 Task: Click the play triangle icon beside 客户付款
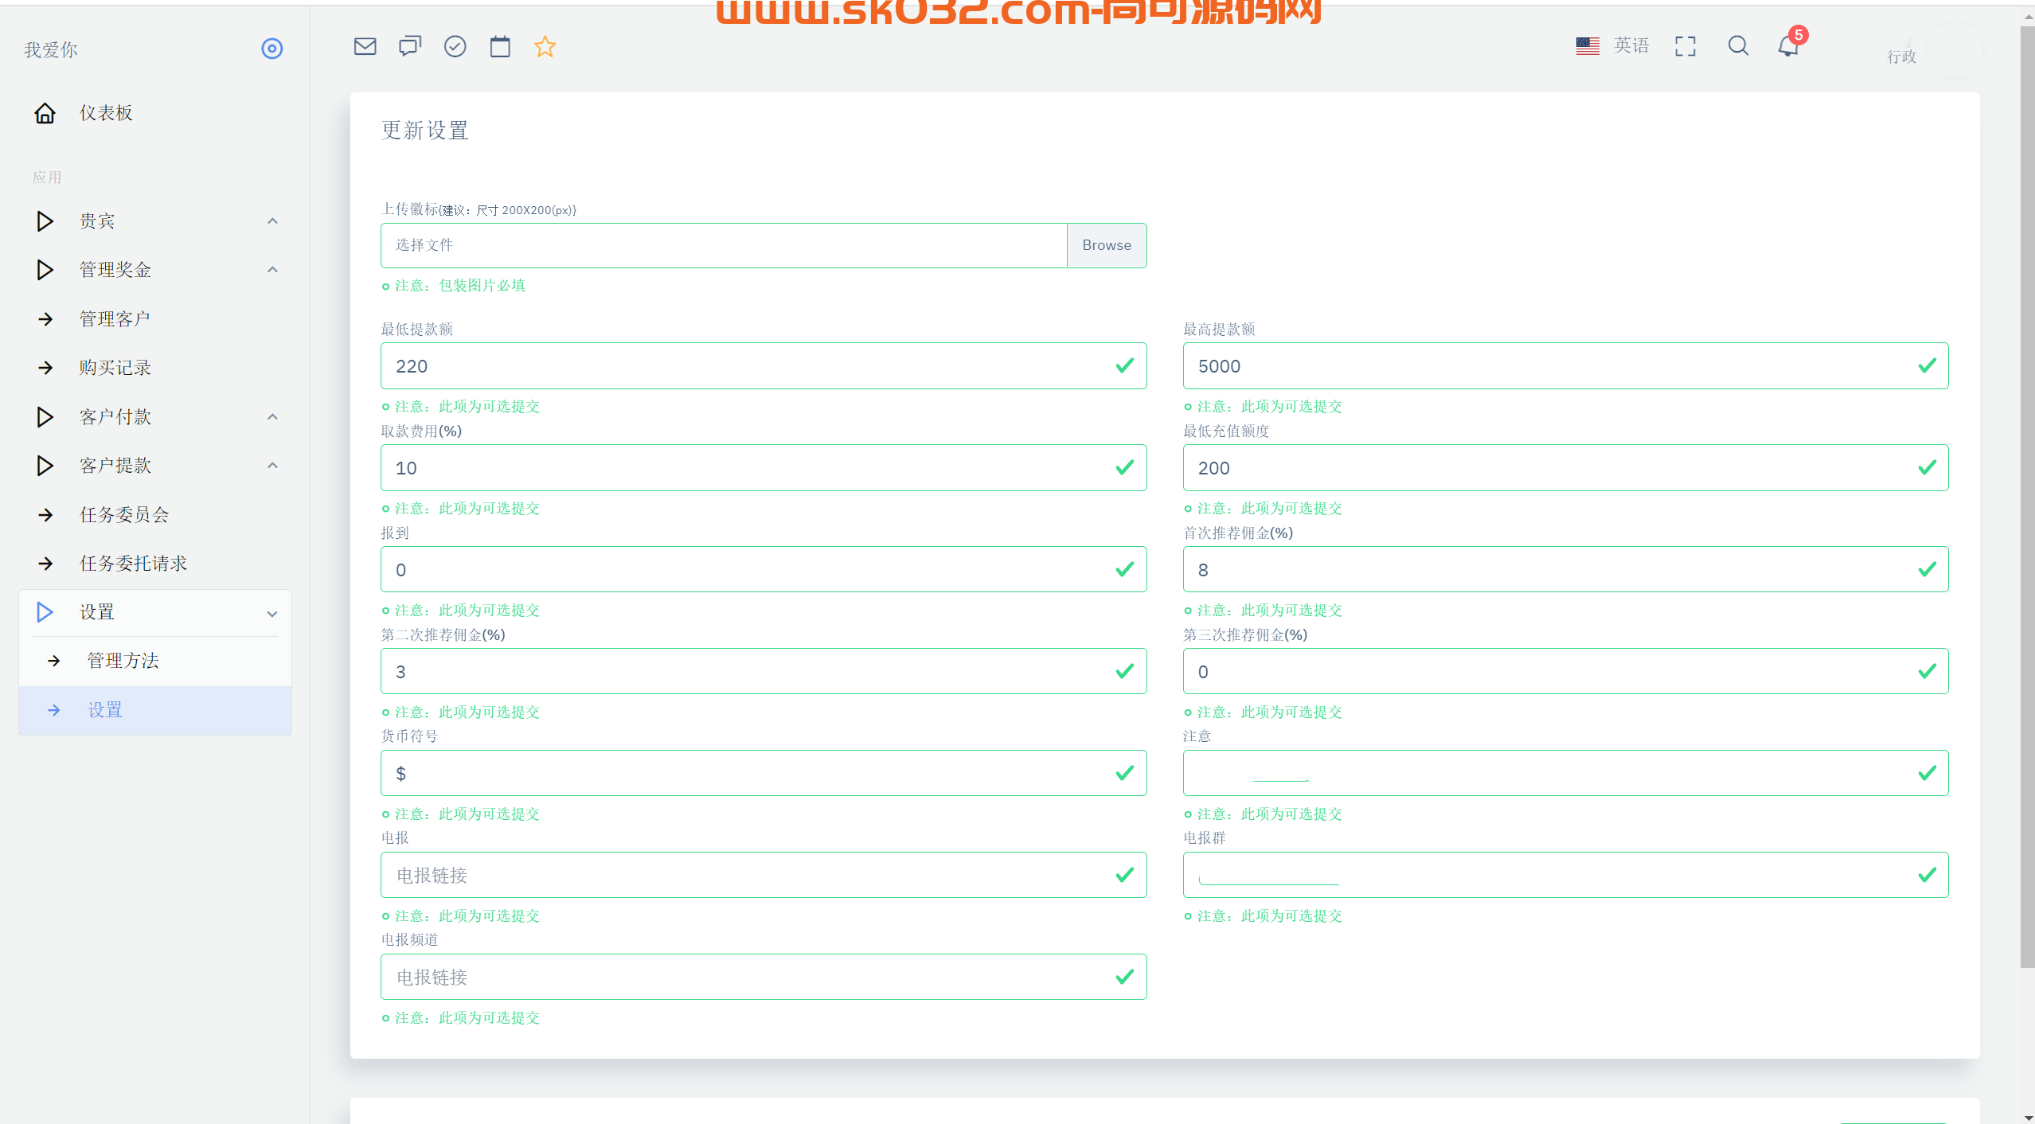(x=45, y=417)
